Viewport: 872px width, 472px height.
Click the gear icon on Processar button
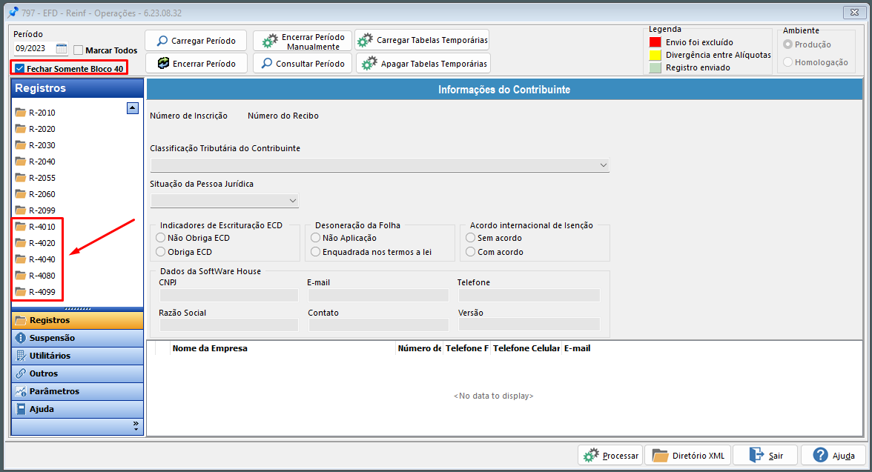591,455
